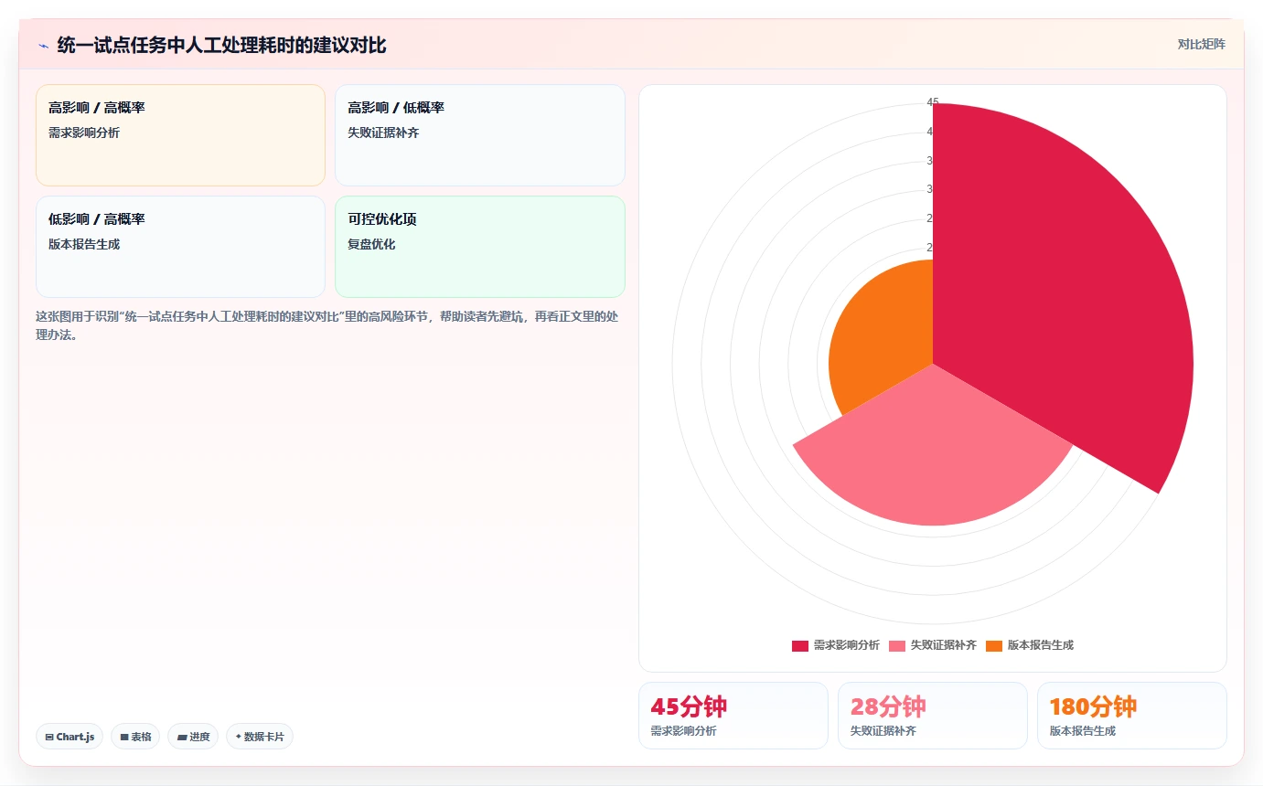Click the 数据卡片 tag chip
Screen dimensions: 1263x786
[x=260, y=737]
